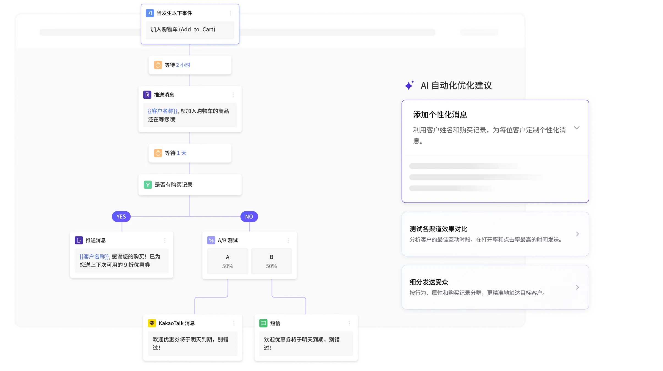This screenshot has height=371, width=663.
Task: Click the first push message purple icon
Action: 147,95
